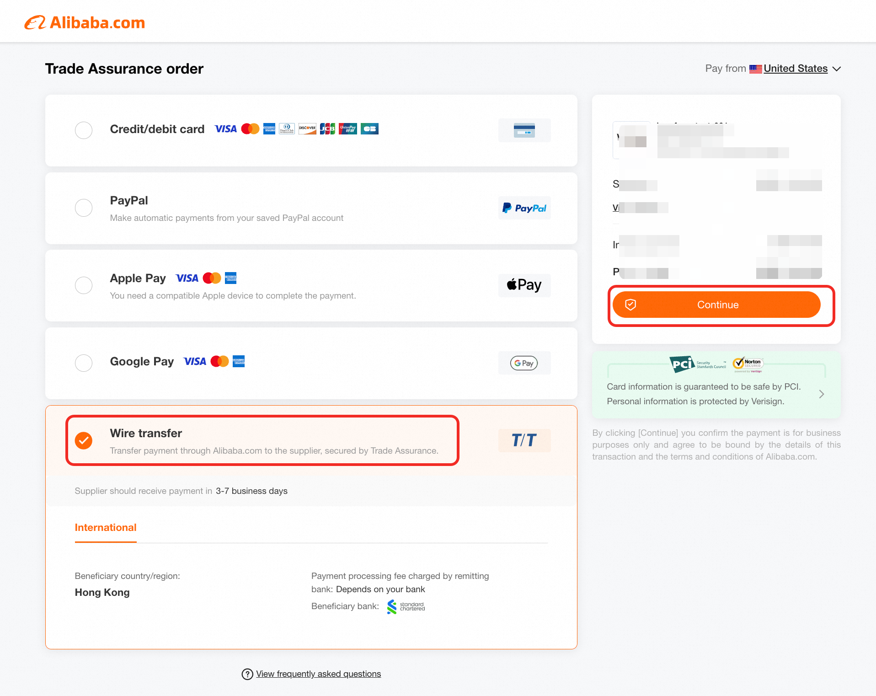
Task: Click the checked Wire transfer radio button
Action: pyautogui.click(x=84, y=440)
